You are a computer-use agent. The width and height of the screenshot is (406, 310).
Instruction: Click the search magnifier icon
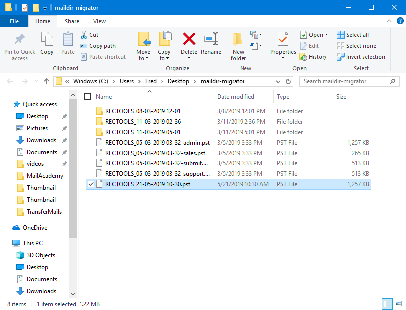pyautogui.click(x=392, y=82)
